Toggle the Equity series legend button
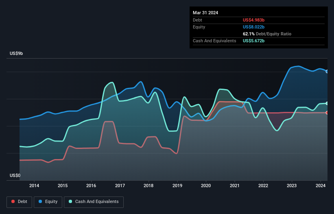Image resolution: width=334 pixels, height=214 pixels. click(x=48, y=202)
